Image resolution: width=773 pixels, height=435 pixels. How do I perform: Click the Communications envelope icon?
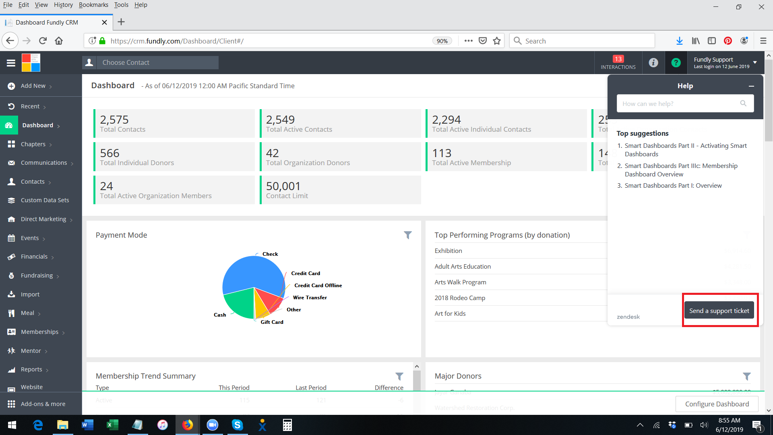click(11, 163)
